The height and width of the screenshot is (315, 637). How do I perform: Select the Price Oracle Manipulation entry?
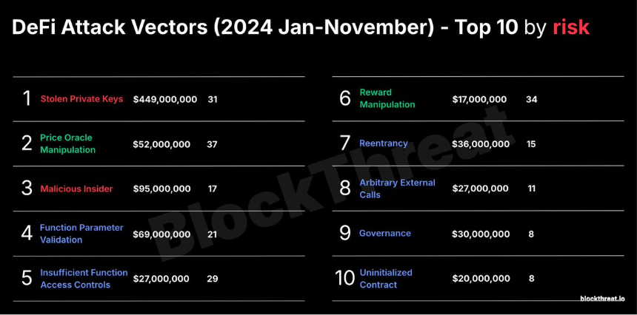[x=67, y=143]
